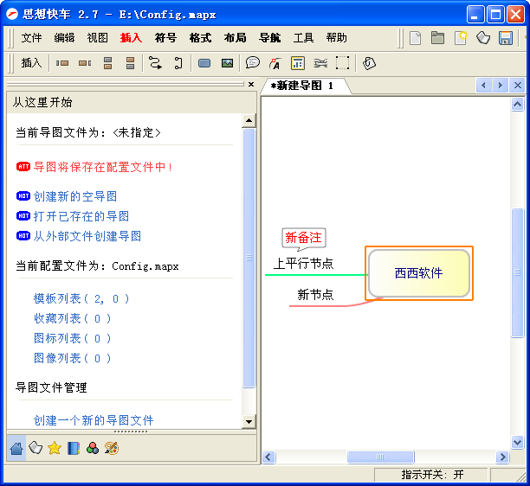Open the 编辑 menu
This screenshot has height=486, width=530.
coord(64,38)
